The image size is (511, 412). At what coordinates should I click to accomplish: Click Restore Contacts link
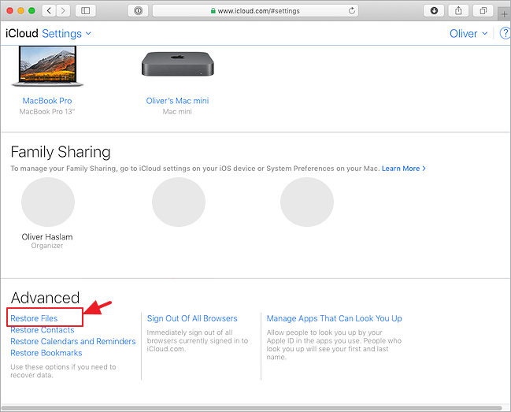42,330
